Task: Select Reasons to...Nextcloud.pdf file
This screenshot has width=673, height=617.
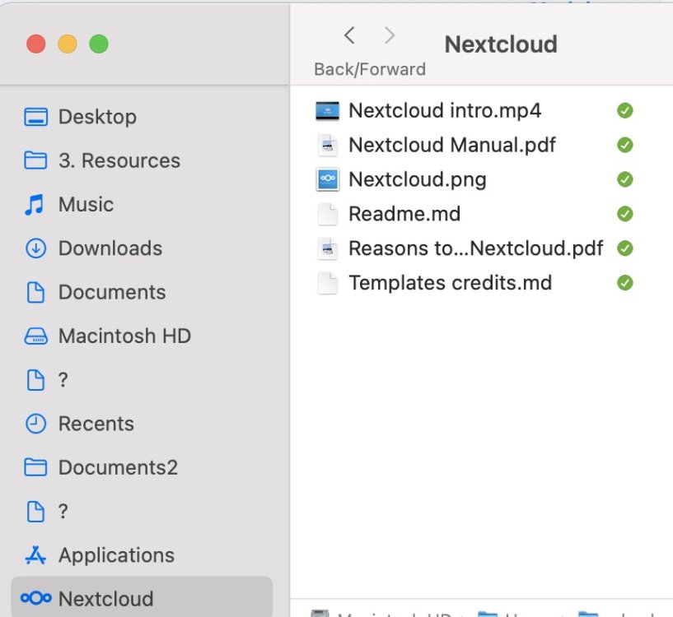Action: click(475, 248)
